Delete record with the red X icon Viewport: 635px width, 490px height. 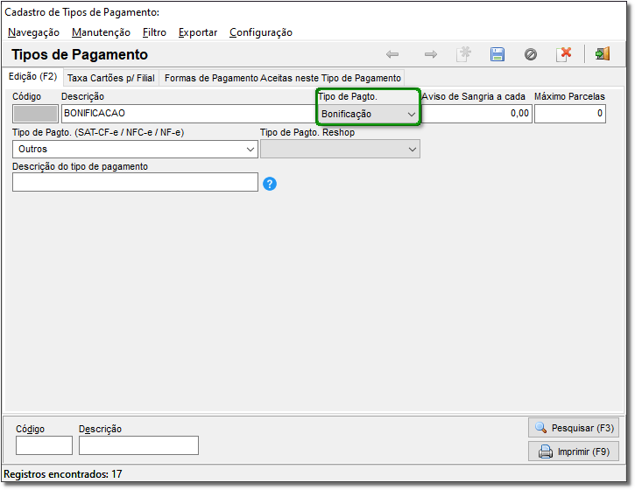pyautogui.click(x=564, y=54)
